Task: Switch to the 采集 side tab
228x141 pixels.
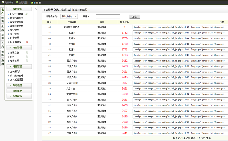Action: [x=2, y=36]
